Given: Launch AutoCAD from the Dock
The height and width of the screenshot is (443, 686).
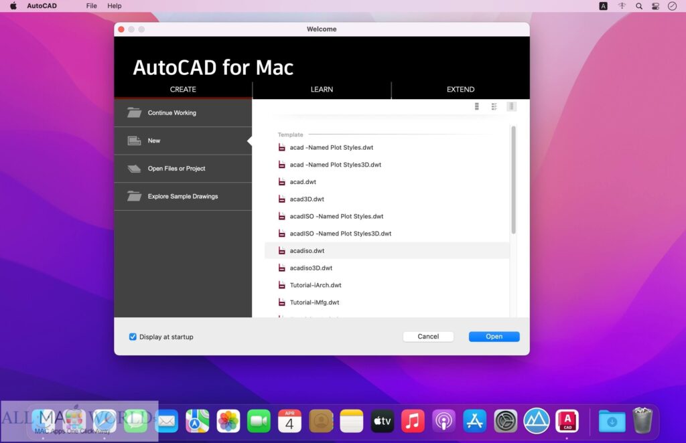Looking at the screenshot, I should coord(567,421).
